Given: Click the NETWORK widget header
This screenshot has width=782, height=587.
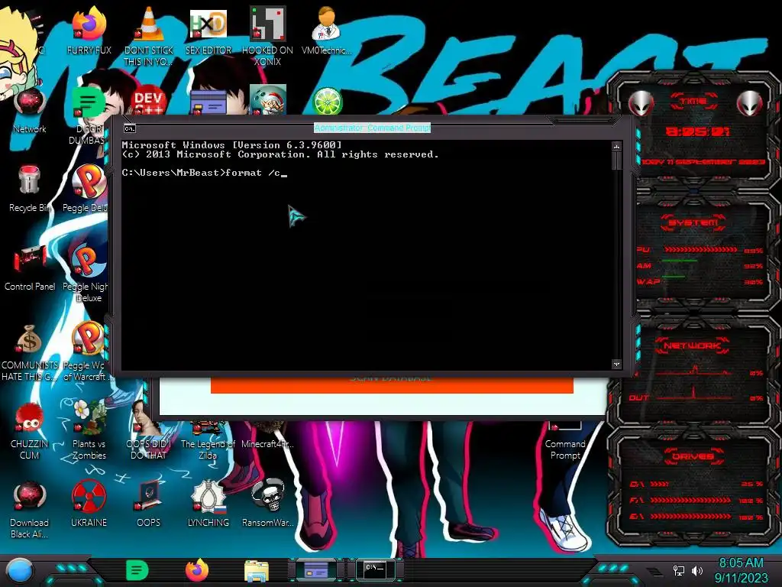Looking at the screenshot, I should point(692,345).
